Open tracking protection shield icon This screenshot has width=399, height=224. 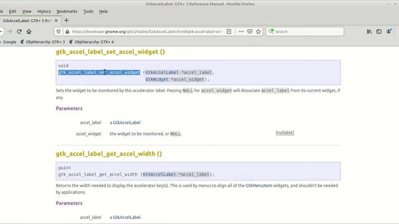click(59, 32)
